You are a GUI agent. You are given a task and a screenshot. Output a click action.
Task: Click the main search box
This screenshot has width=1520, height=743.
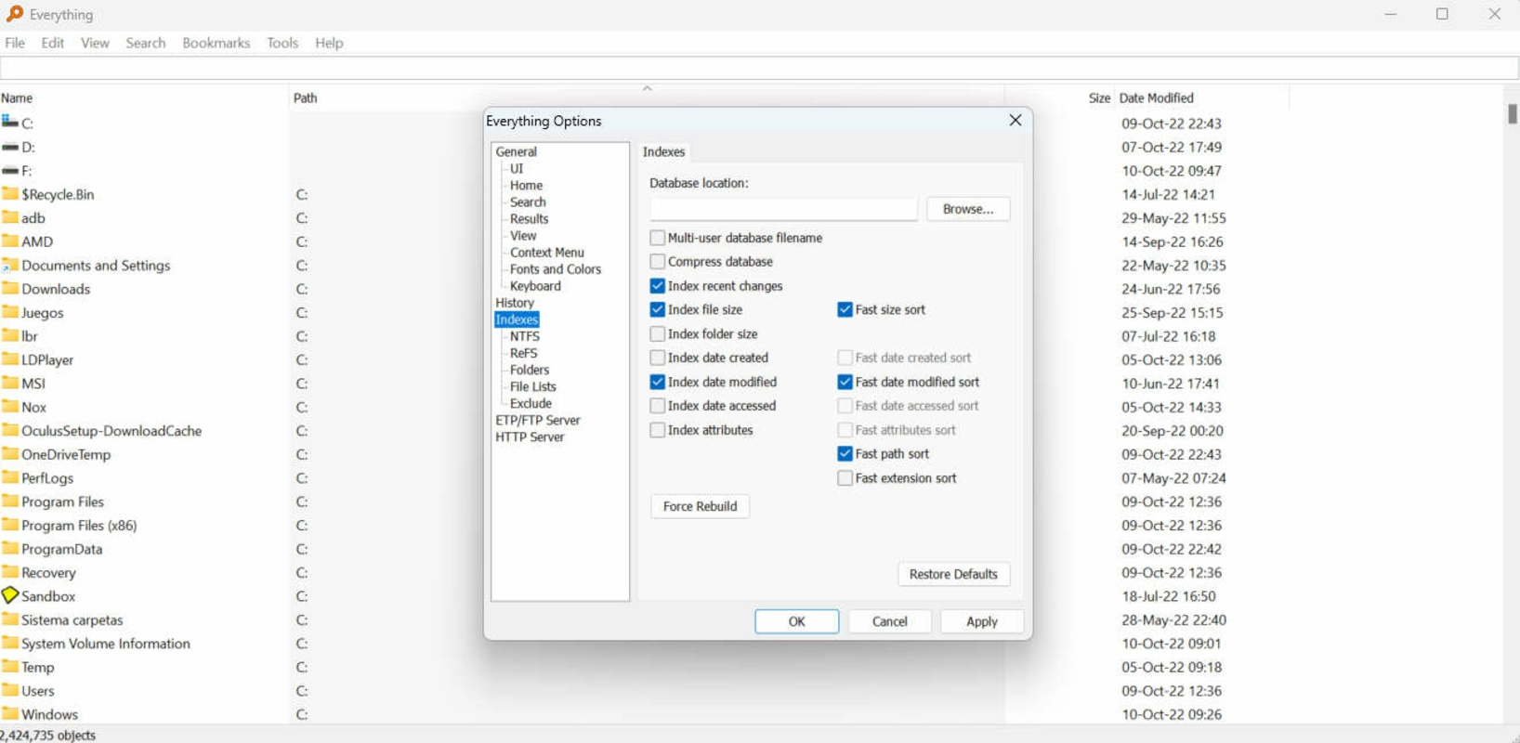[x=759, y=68]
